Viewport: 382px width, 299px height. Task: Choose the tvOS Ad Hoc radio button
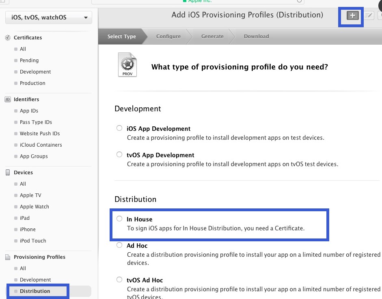[x=119, y=280]
